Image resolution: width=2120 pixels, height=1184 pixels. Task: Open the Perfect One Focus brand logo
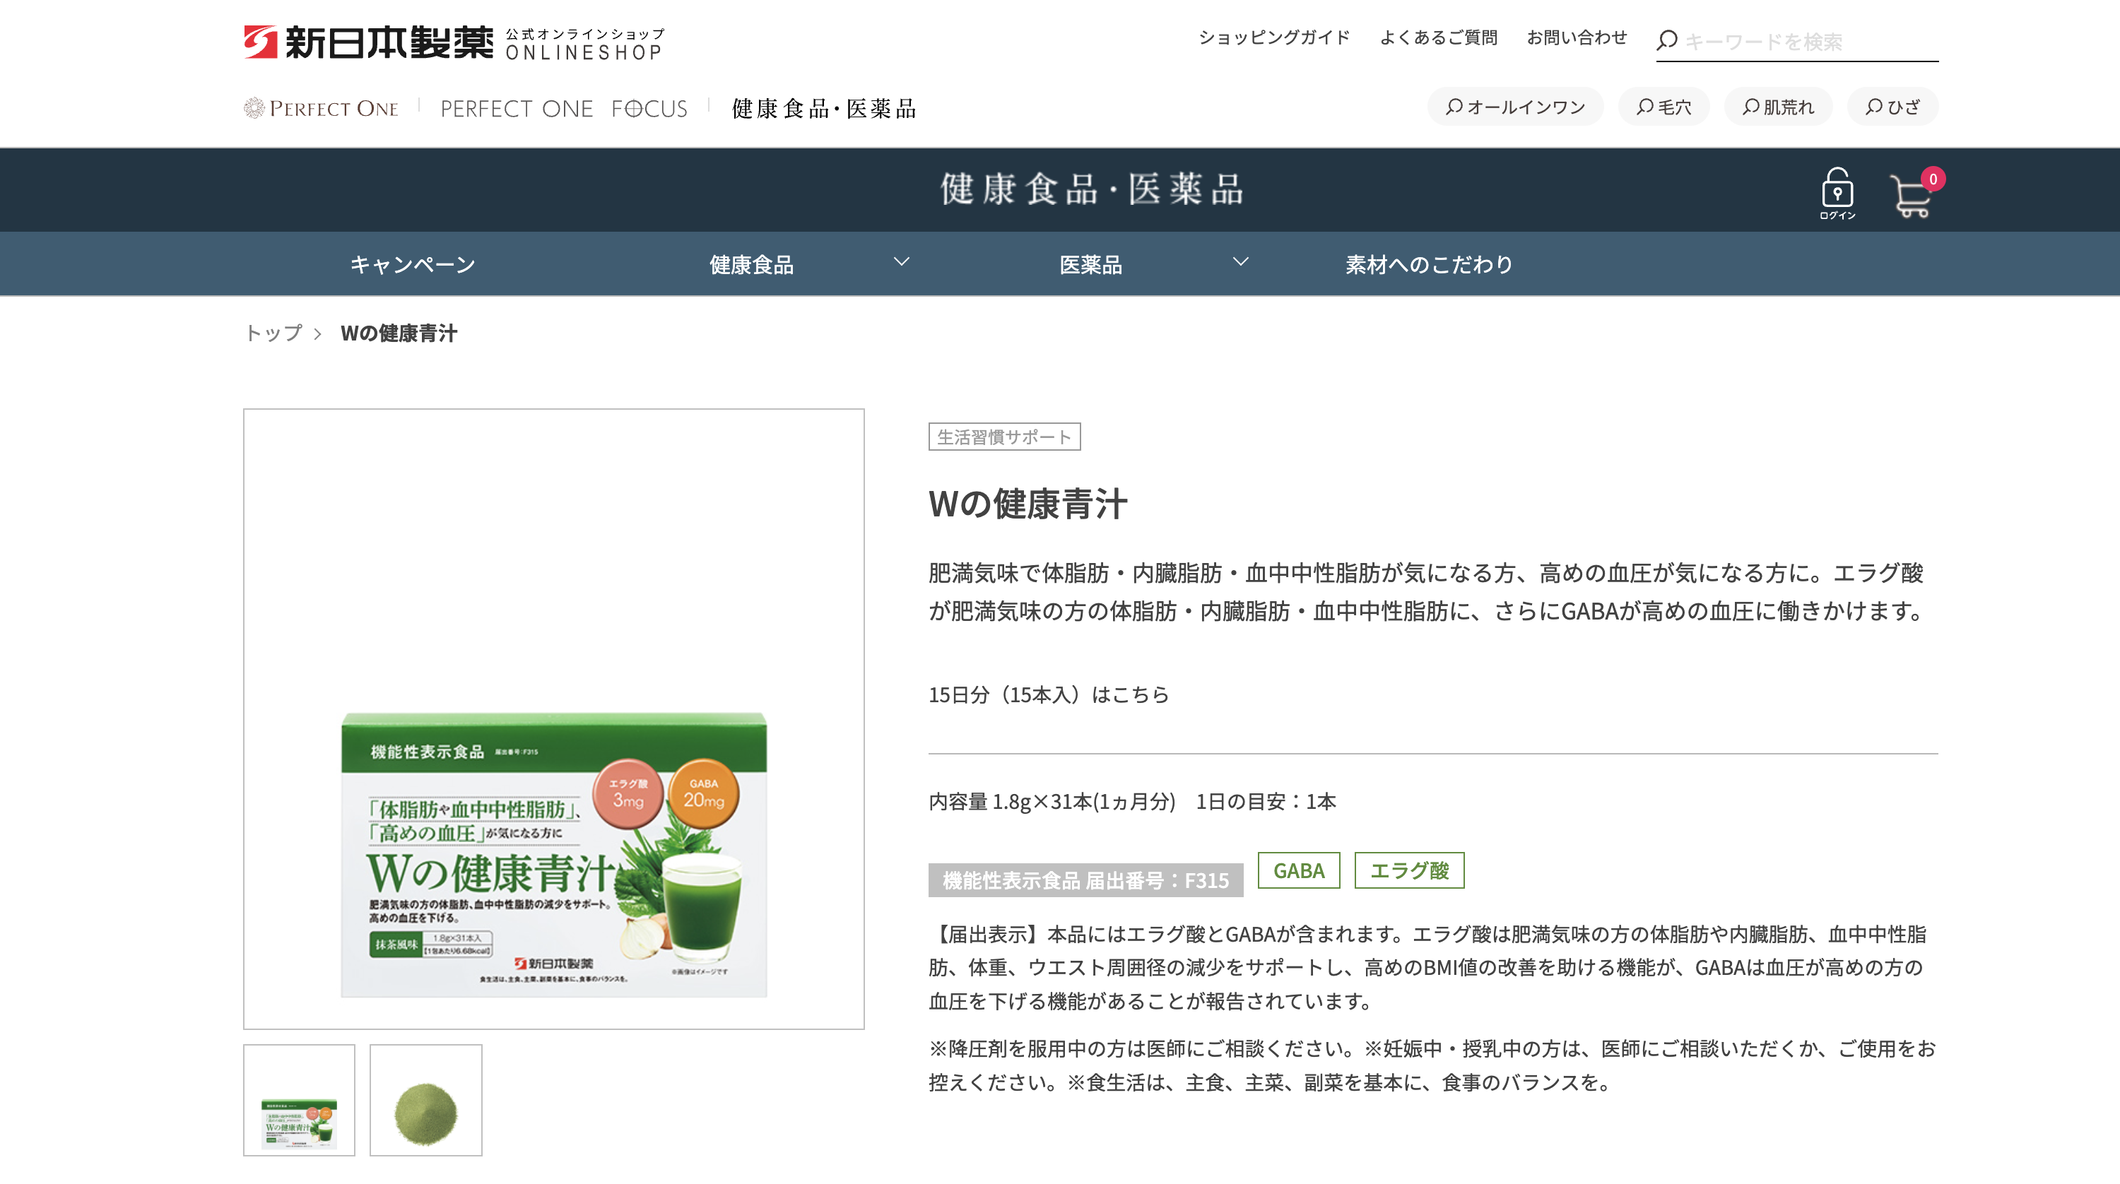click(x=564, y=109)
